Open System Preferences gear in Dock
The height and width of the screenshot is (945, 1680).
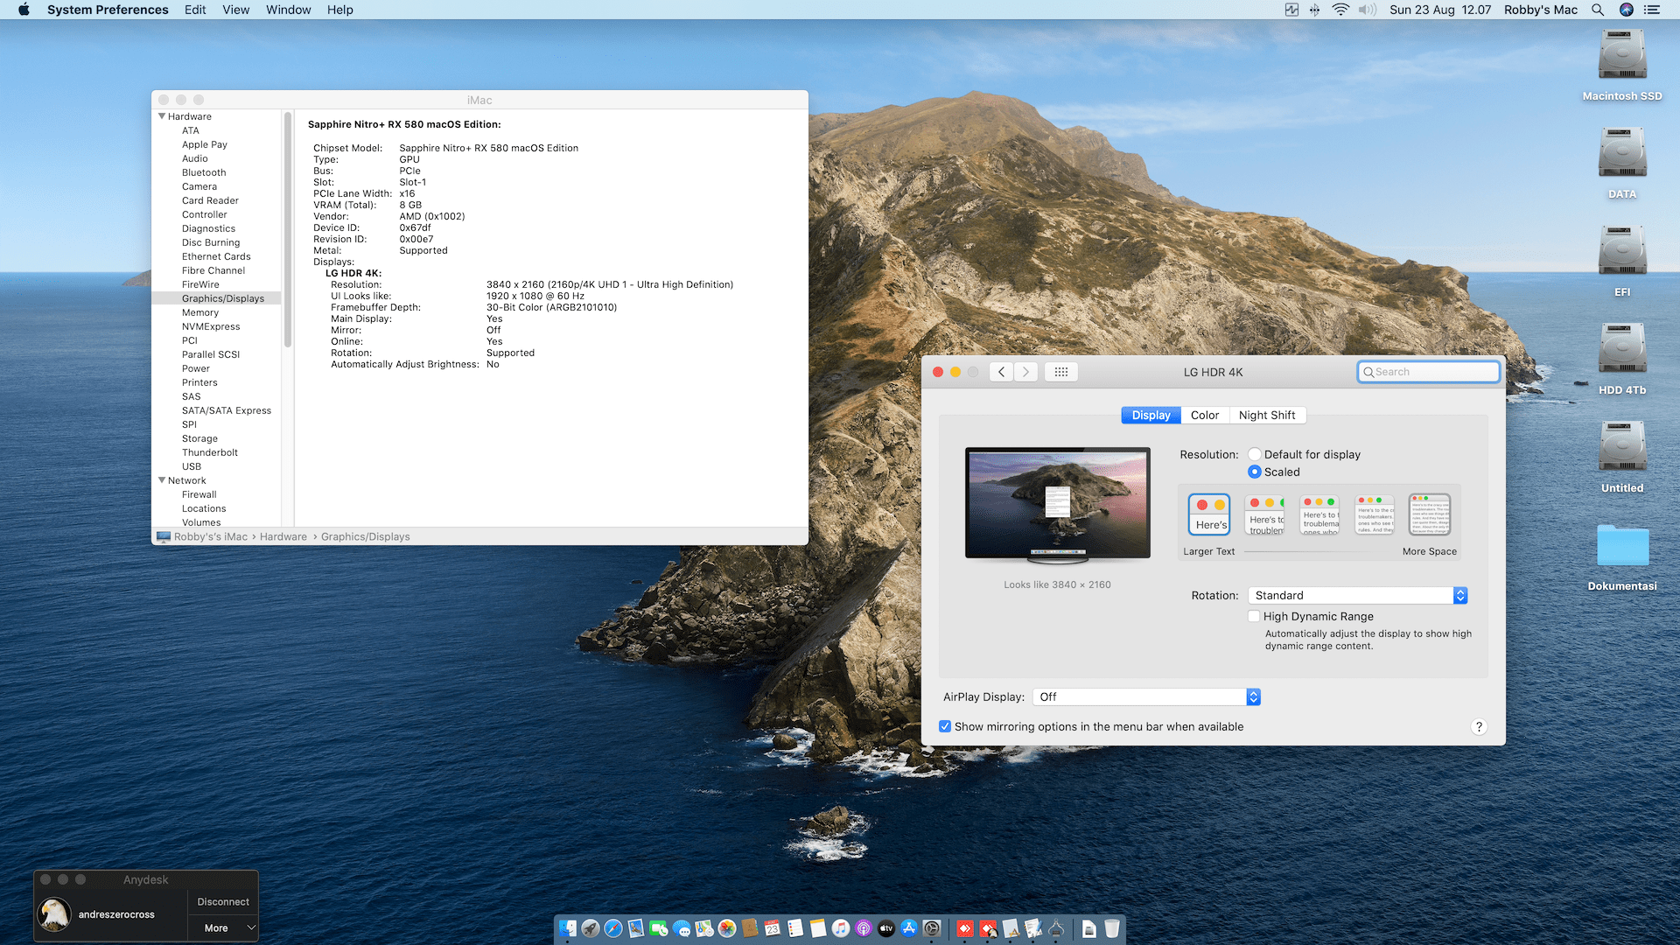pos(932,928)
